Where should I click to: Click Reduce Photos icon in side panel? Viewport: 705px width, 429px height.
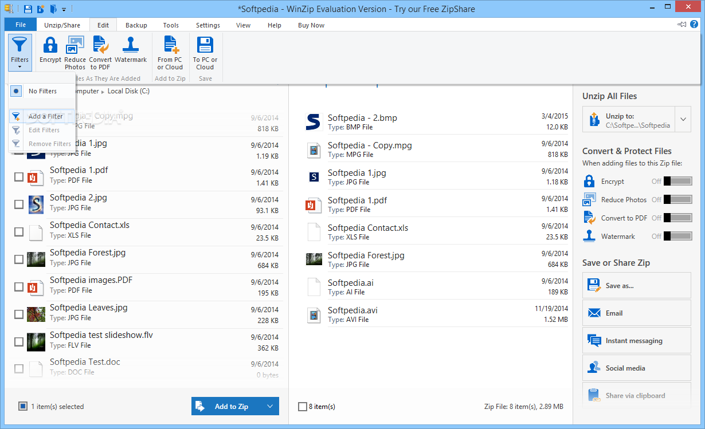589,199
